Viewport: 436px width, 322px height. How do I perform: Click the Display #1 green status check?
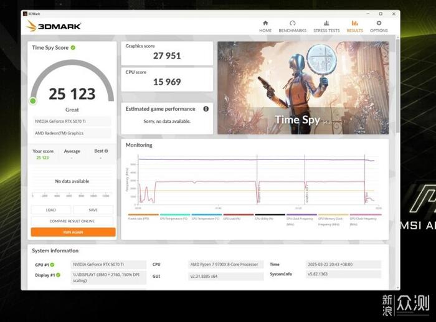[58, 275]
